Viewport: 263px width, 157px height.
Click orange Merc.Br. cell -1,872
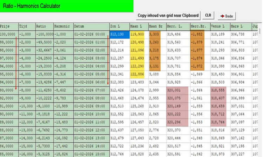200,67
